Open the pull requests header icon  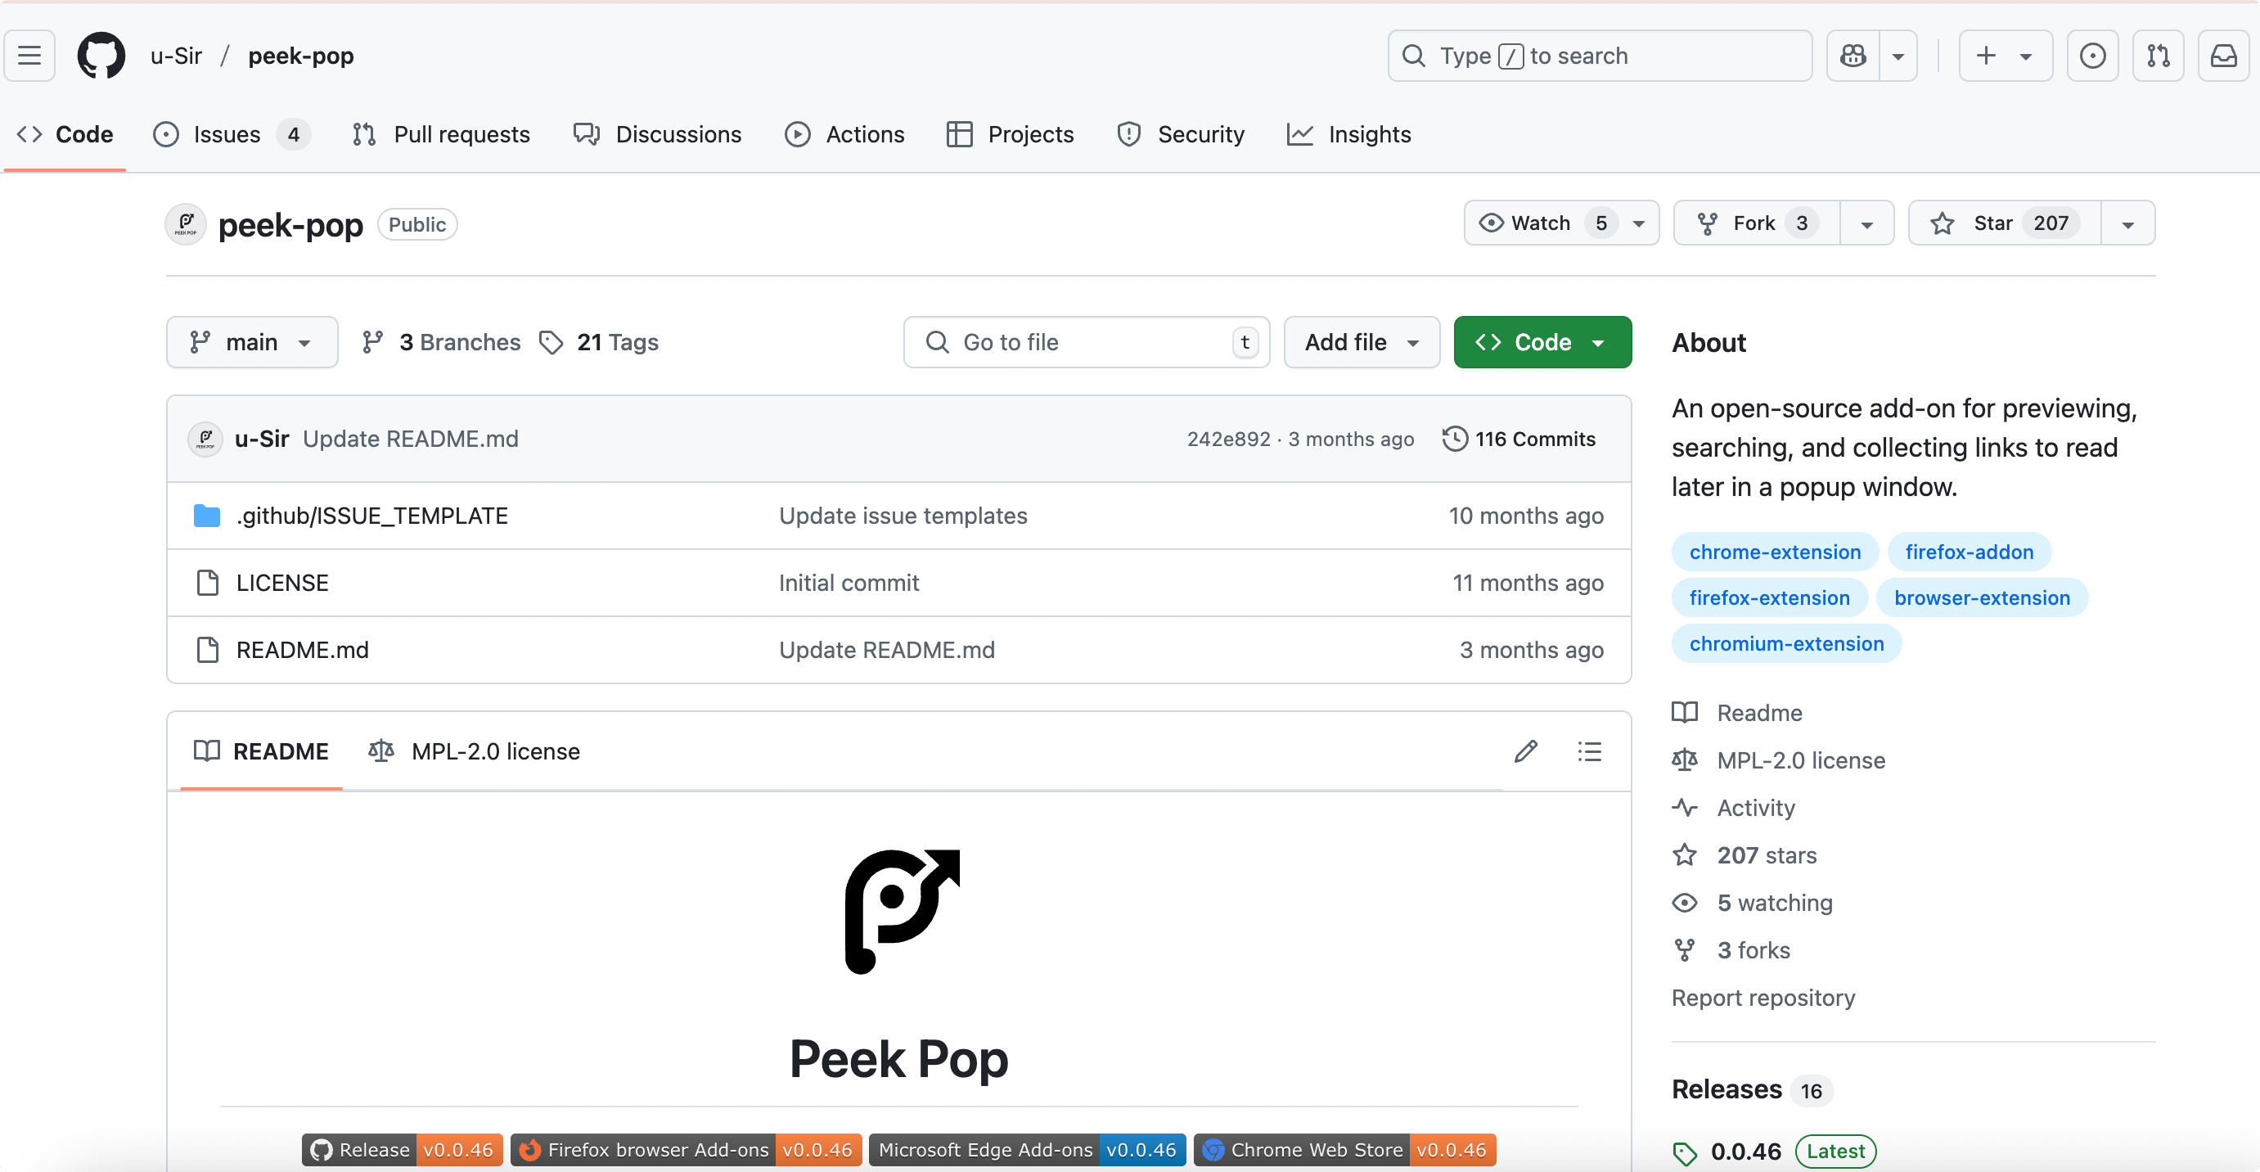tap(2159, 56)
